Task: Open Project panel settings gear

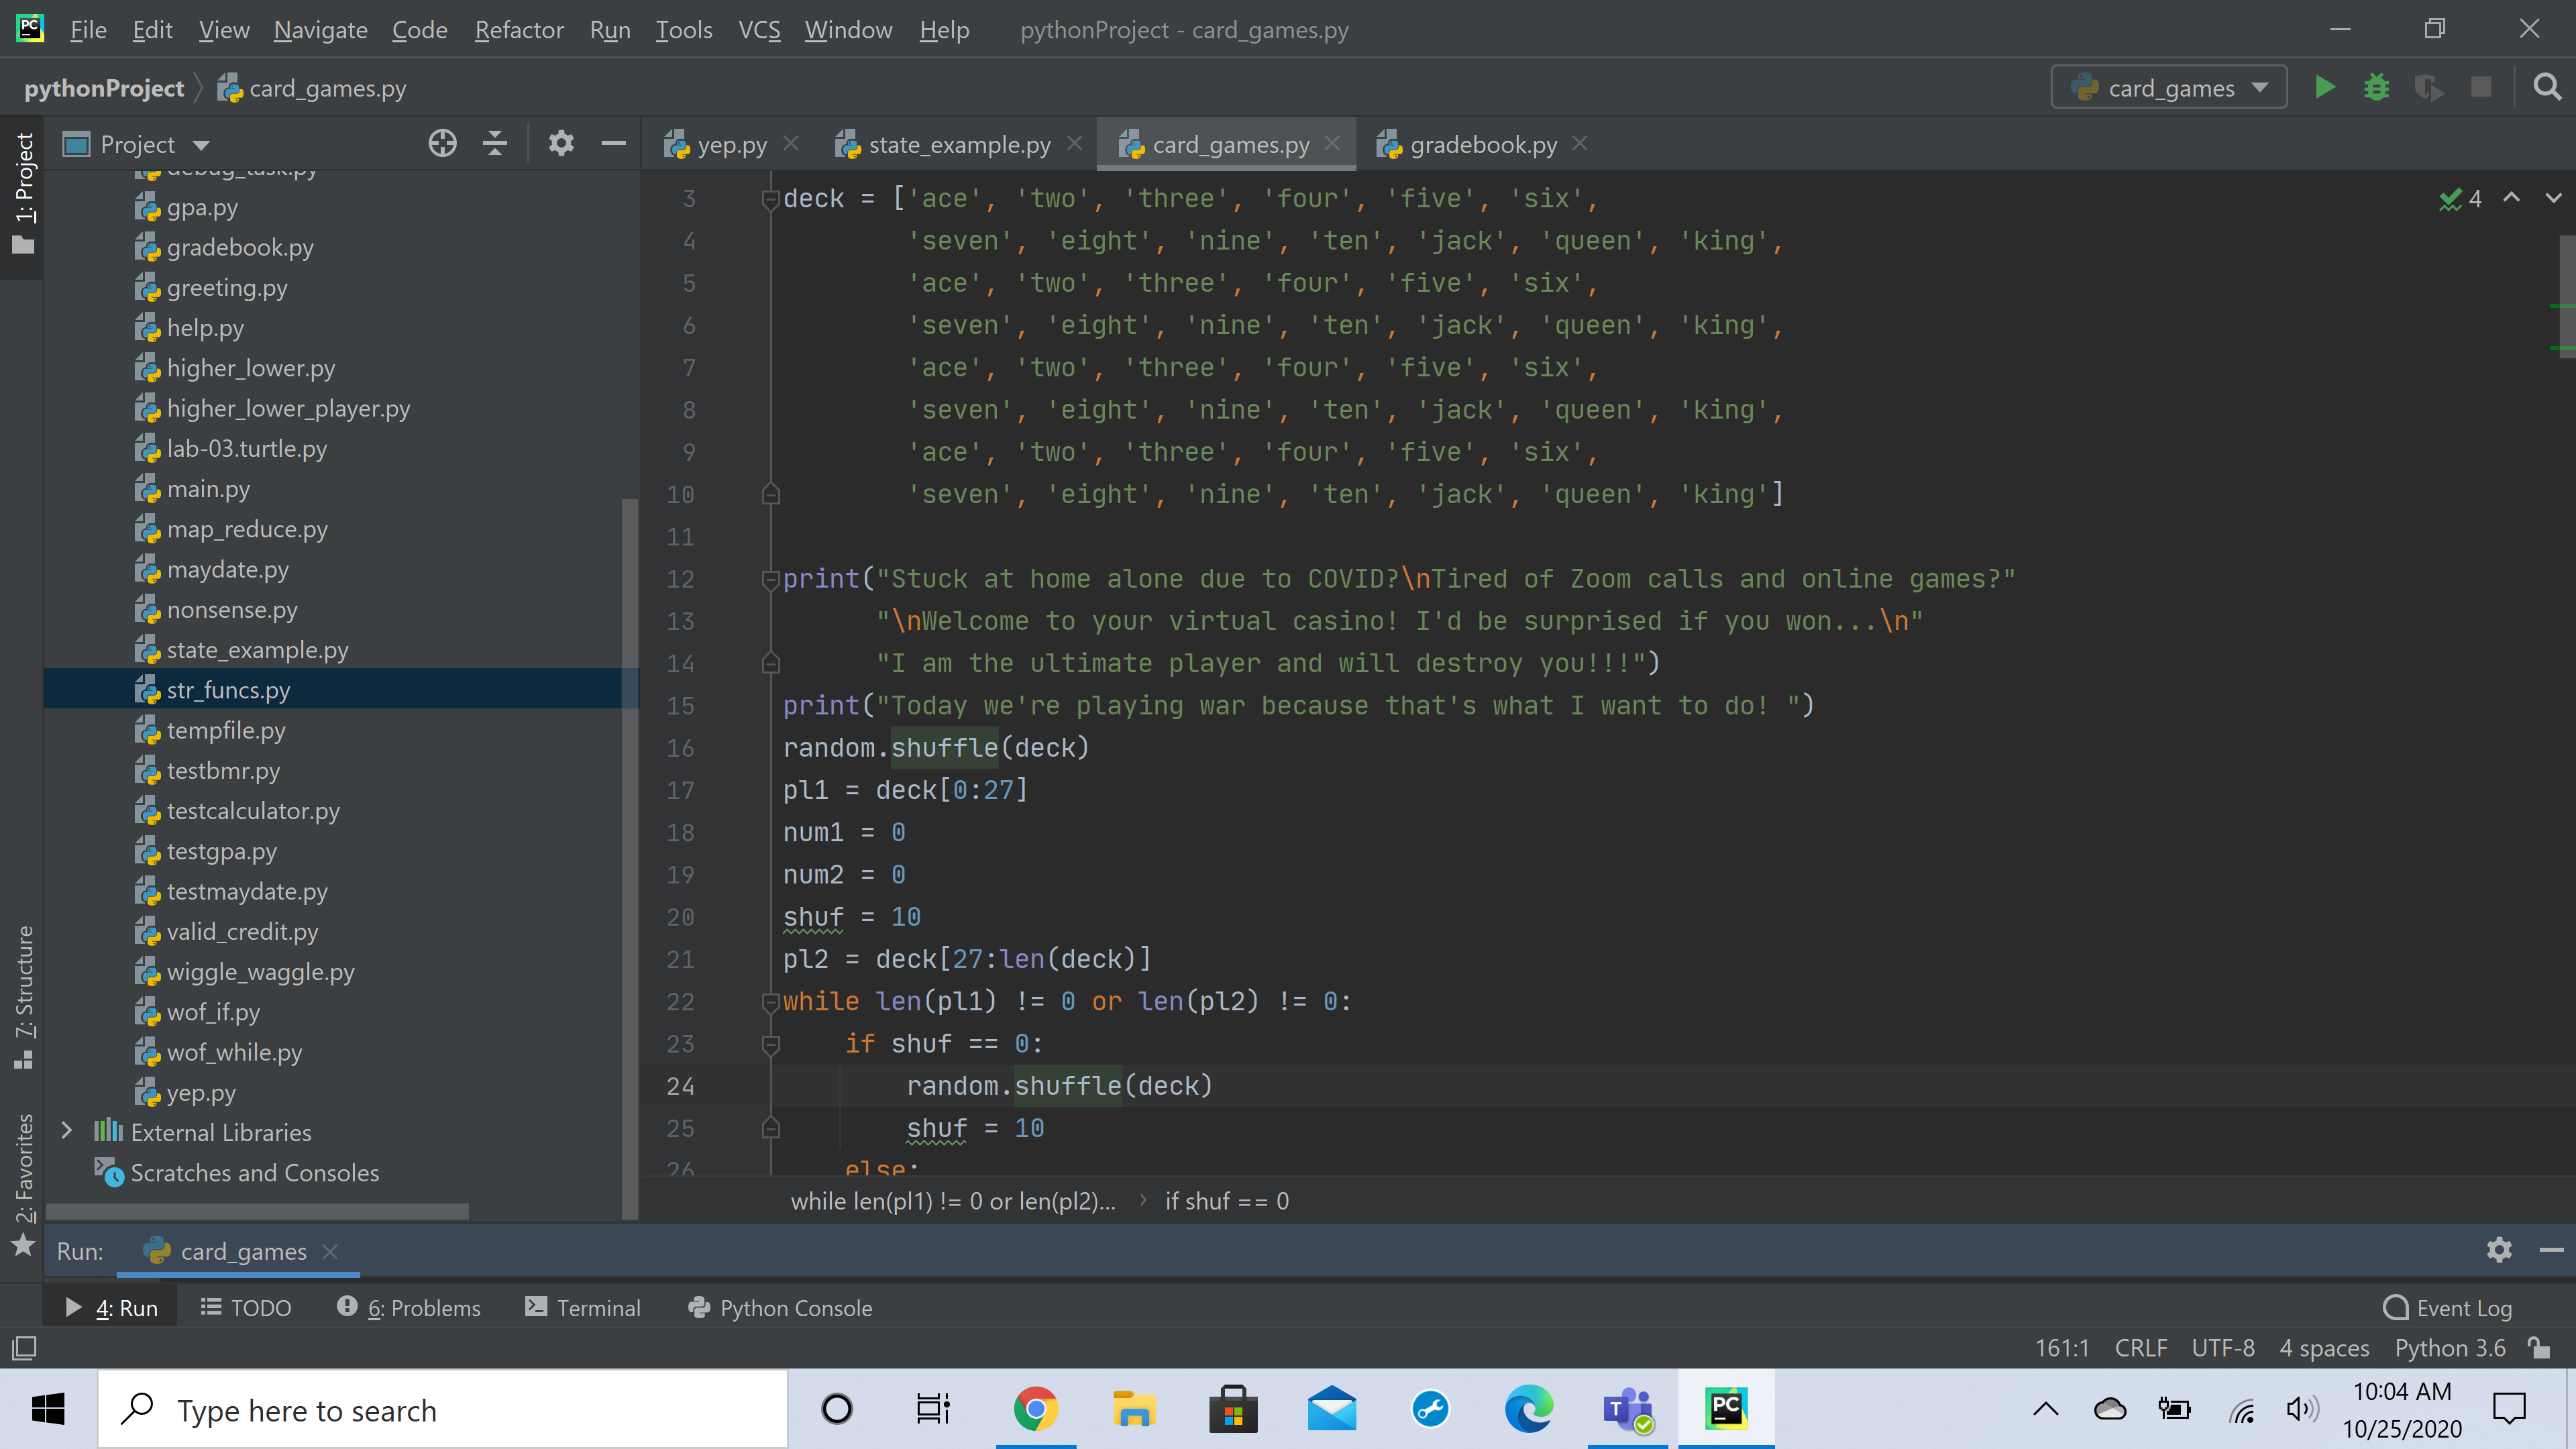Action: [561, 144]
